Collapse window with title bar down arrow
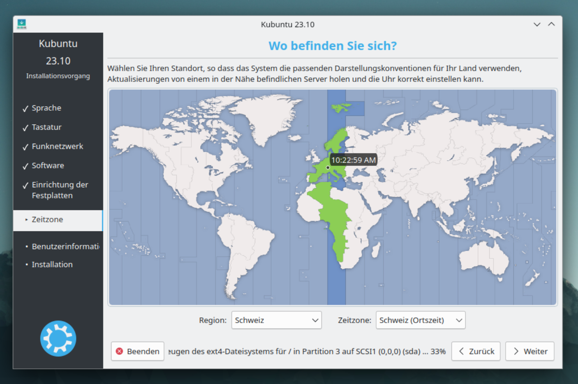Image resolution: width=578 pixels, height=384 pixels. [x=536, y=24]
